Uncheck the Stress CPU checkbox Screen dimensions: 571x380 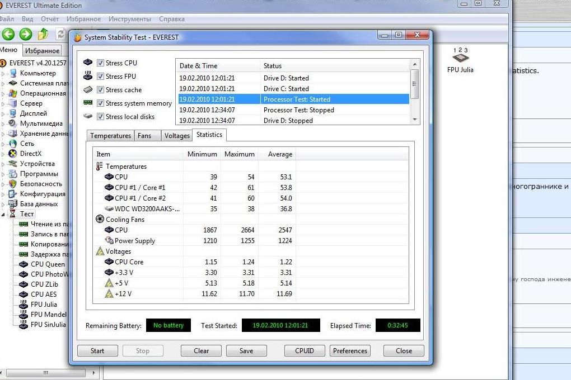pyautogui.click(x=101, y=63)
